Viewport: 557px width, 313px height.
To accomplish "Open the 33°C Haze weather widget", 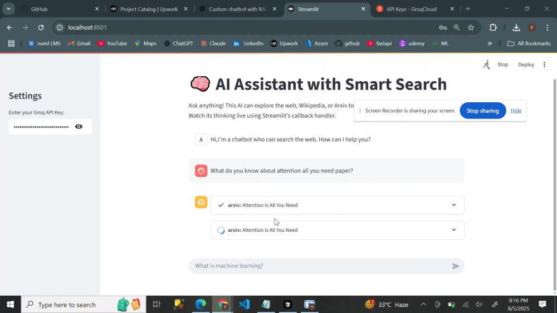I will tap(387, 305).
